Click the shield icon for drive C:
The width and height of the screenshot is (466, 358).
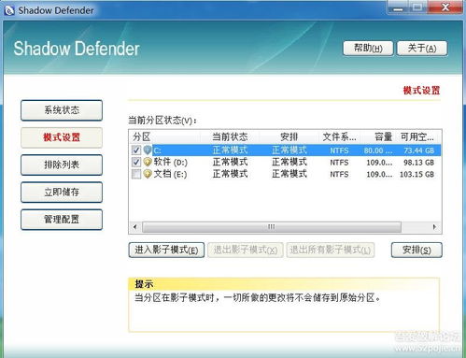(148, 150)
